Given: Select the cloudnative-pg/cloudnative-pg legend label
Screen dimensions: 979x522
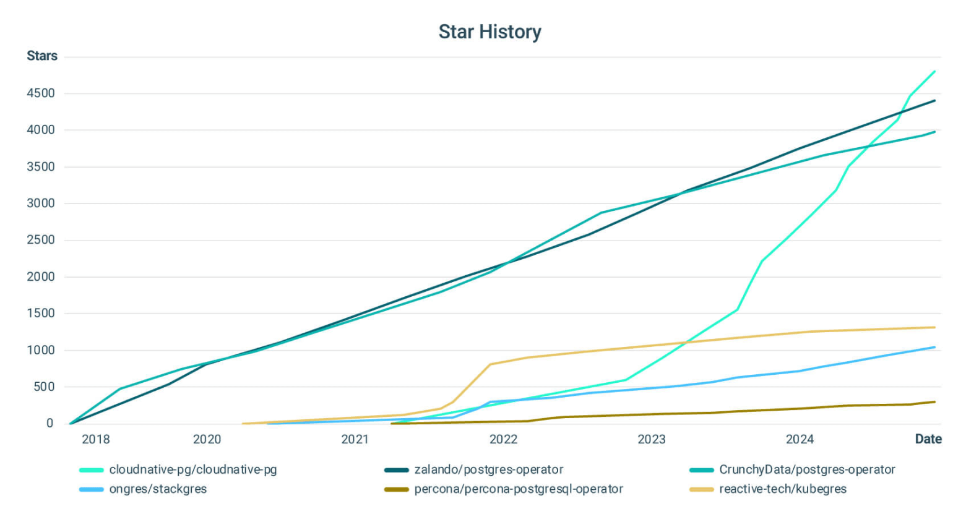Looking at the screenshot, I should (193, 470).
